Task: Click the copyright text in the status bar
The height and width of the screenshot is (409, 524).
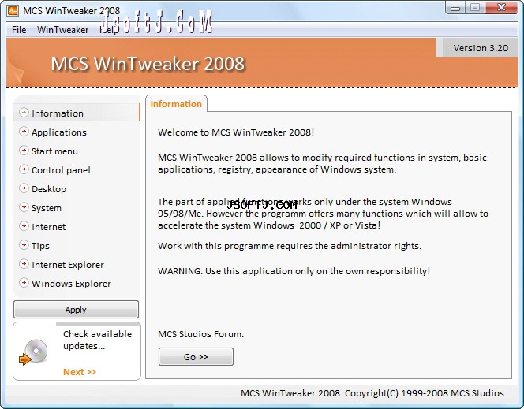Action: click(x=373, y=393)
